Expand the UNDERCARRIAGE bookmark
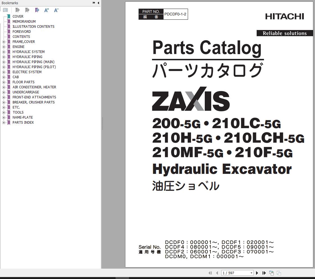Image resolution: width=315 pixels, height=279 pixels. [x=4, y=92]
